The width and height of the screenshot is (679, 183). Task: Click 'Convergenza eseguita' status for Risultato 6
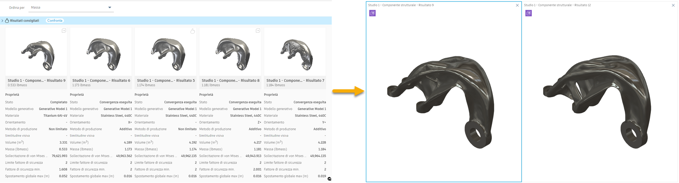(x=116, y=102)
